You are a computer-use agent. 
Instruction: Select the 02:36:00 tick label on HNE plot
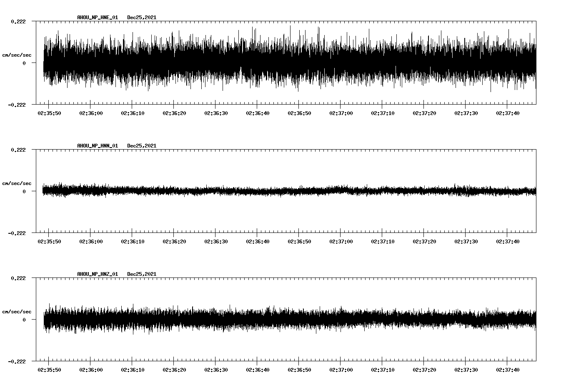[91, 113]
